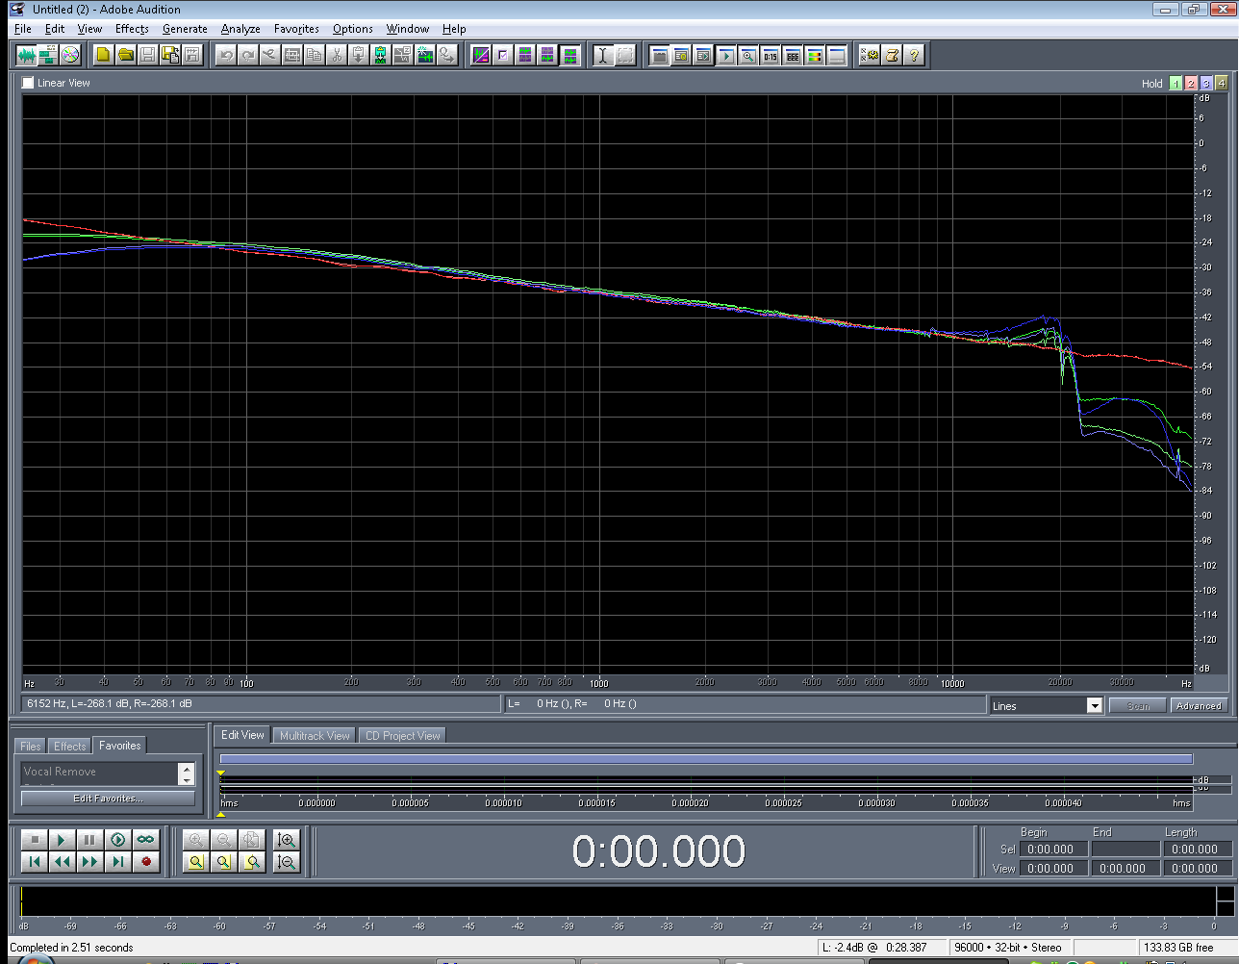Click the Play Looped infinity icon
This screenshot has width=1239, height=964.
[x=145, y=840]
